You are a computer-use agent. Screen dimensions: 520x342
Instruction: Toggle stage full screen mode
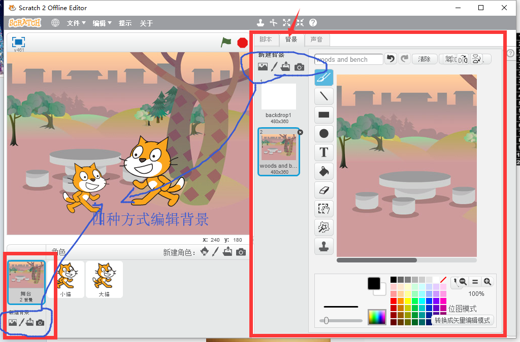pos(18,43)
